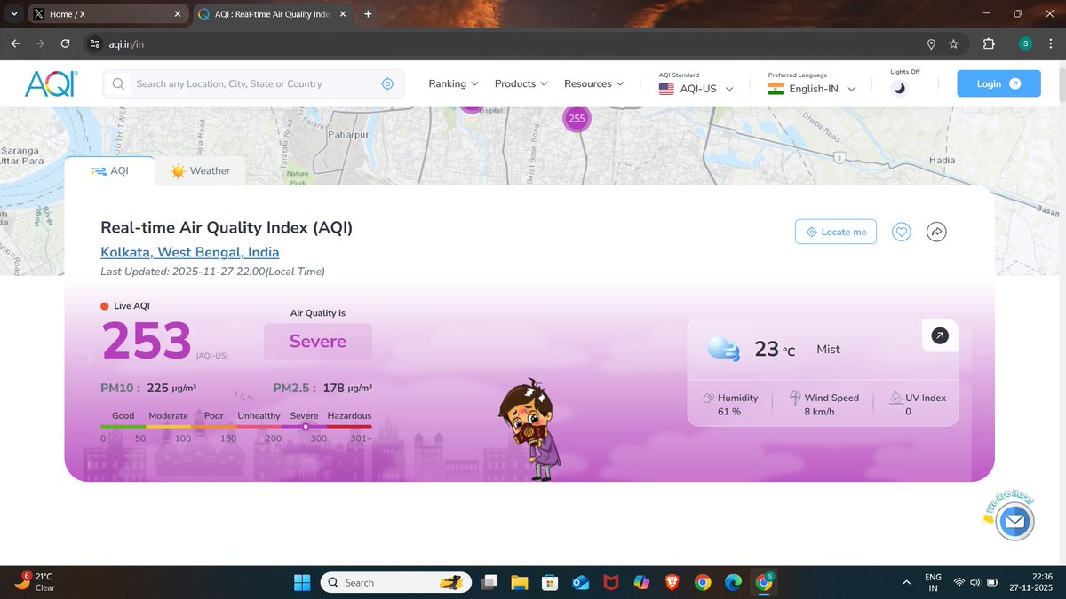The image size is (1066, 599).
Task: Reload the page
Action: click(x=65, y=43)
